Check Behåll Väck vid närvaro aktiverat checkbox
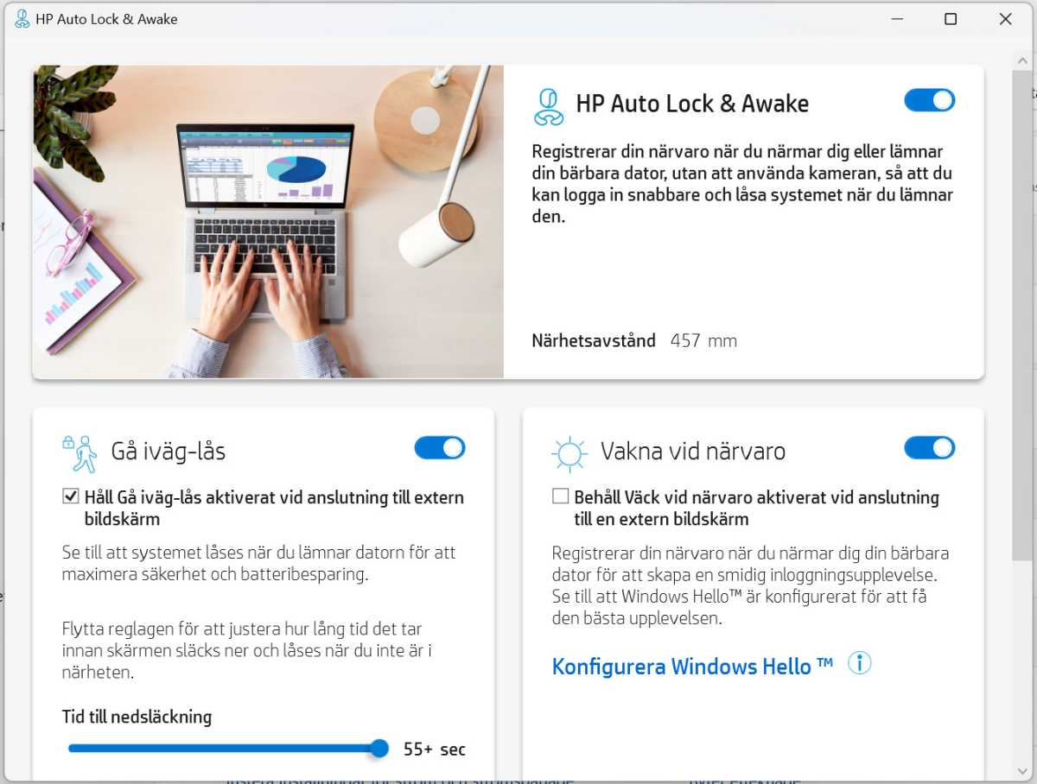 (561, 496)
